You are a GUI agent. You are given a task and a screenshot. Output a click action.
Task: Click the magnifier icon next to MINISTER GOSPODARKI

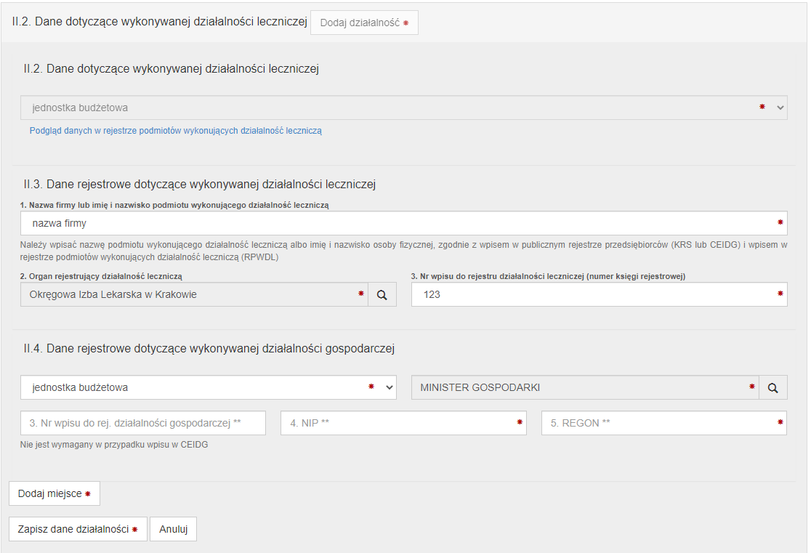coord(773,388)
